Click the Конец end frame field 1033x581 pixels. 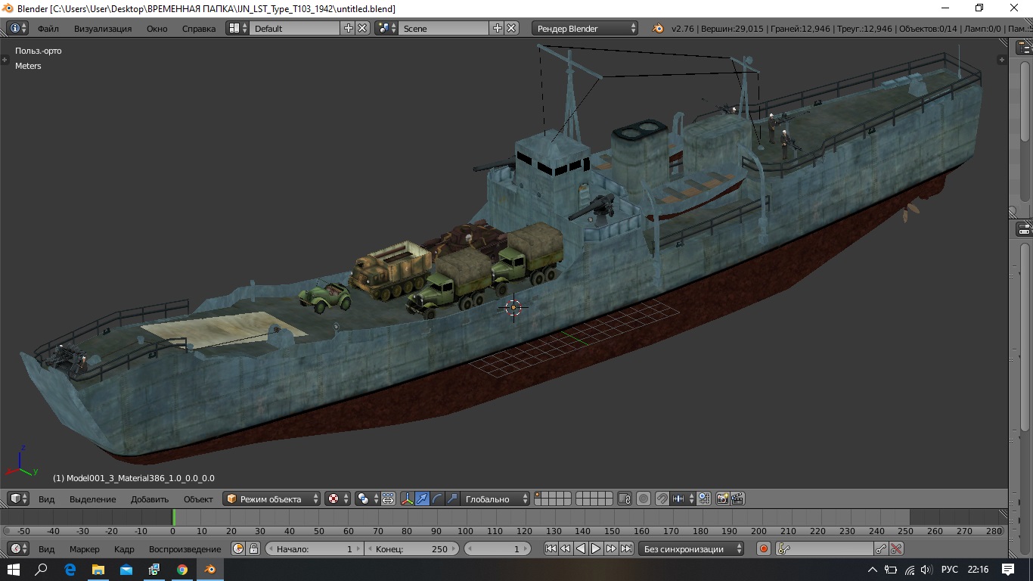(411, 549)
